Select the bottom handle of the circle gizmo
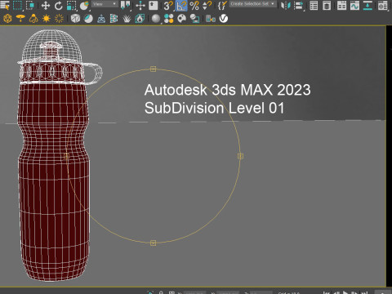The height and width of the screenshot is (294, 392). pos(154,243)
